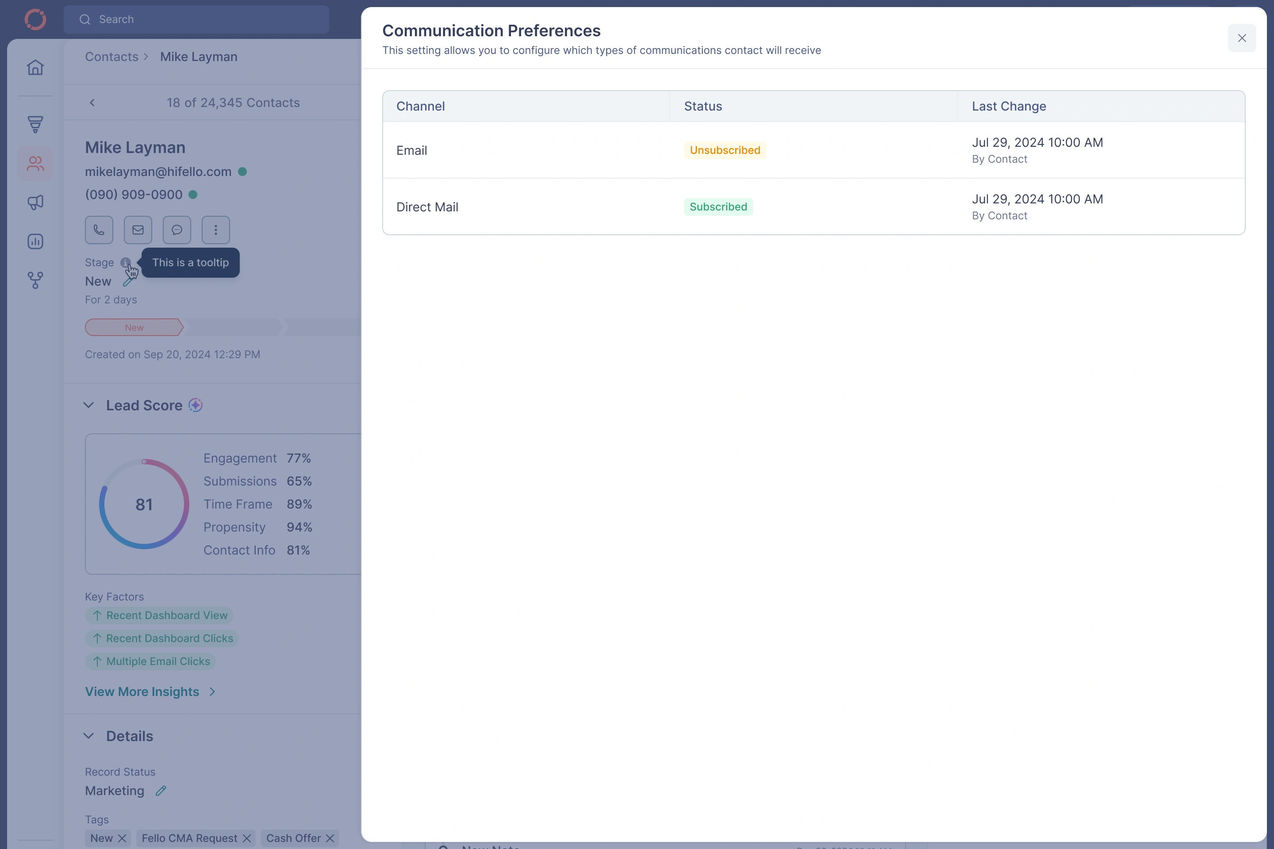The width and height of the screenshot is (1274, 849).
Task: Collapse the Lead Score section
Action: pos(89,405)
